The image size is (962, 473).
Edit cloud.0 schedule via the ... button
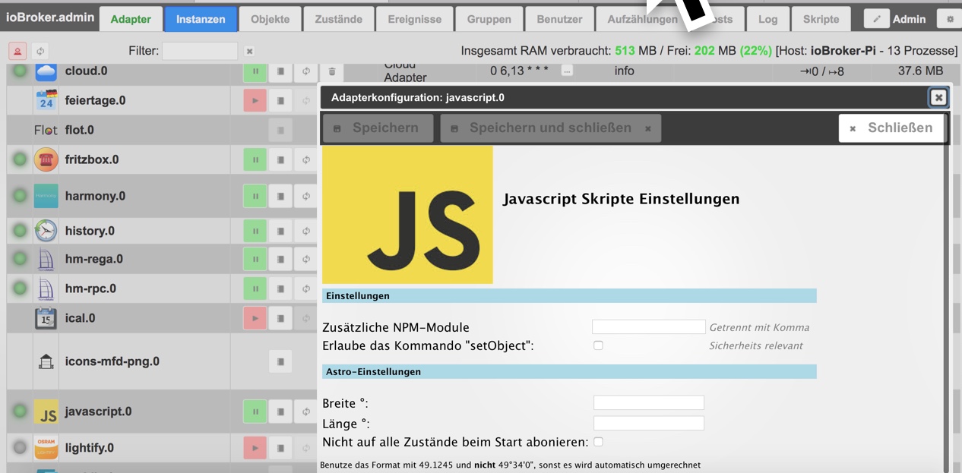coord(567,71)
